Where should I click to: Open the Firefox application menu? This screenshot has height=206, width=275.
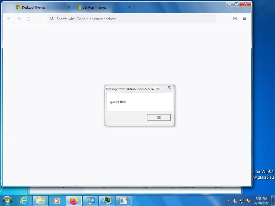(245, 19)
